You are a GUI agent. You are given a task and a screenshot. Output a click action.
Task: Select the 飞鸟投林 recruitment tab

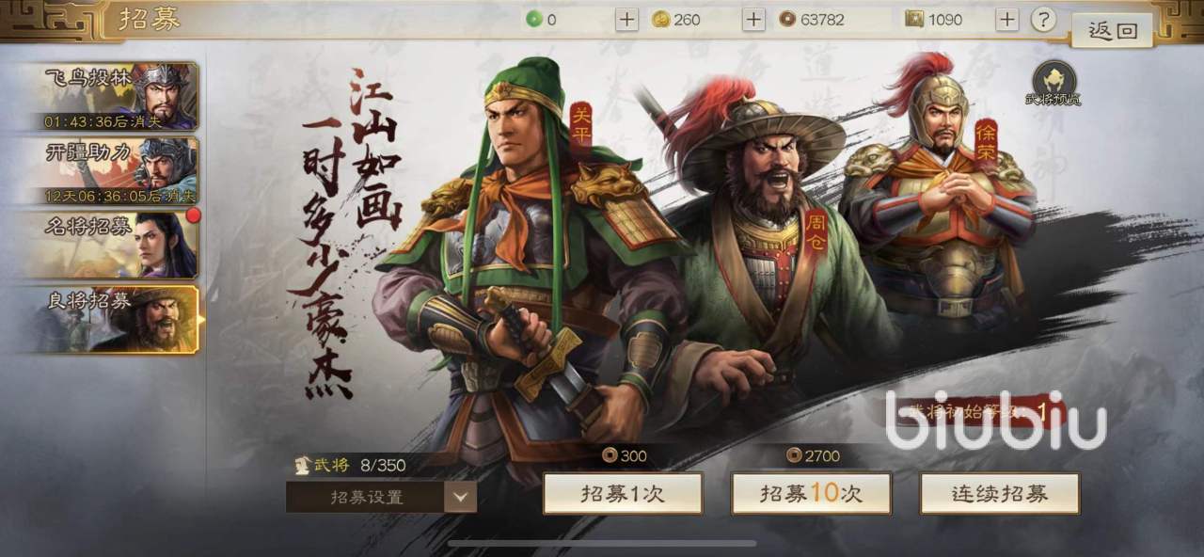[119, 96]
